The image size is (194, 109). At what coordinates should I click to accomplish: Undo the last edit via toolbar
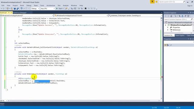22,8
